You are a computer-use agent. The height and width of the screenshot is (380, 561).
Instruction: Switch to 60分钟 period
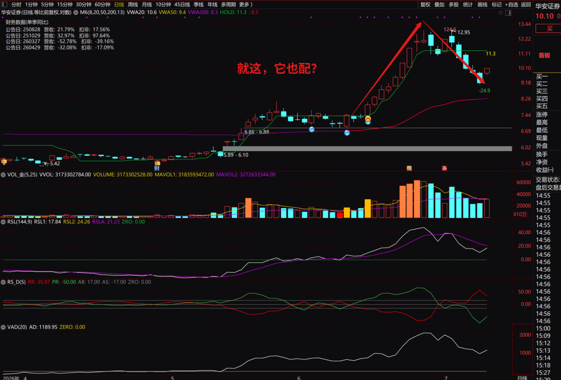point(103,5)
